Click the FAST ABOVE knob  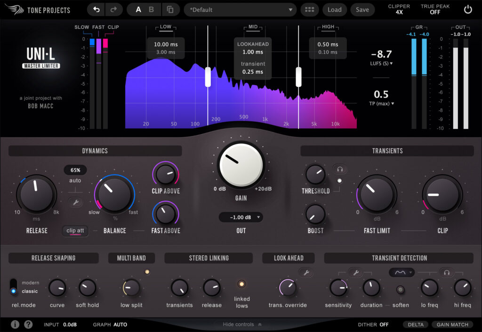[166, 214]
